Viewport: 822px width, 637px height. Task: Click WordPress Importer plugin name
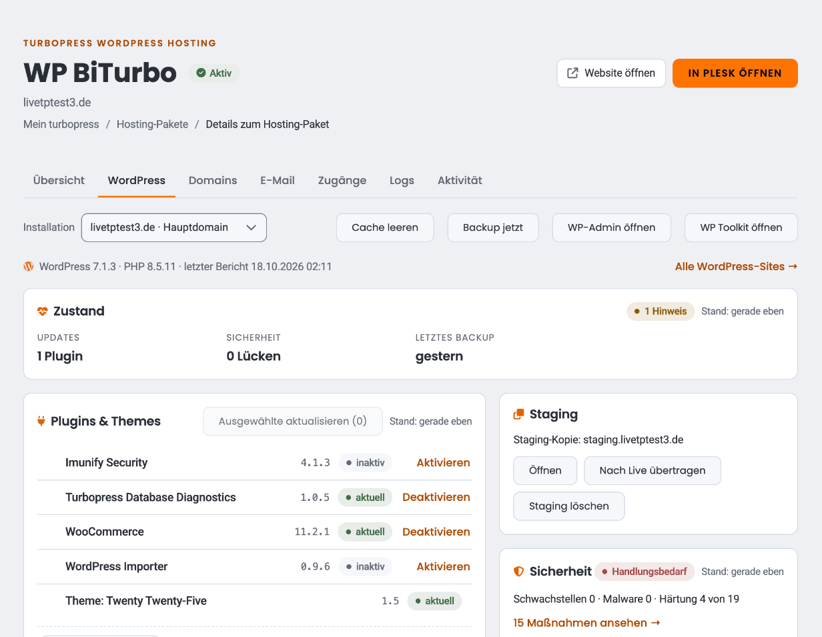coord(117,566)
